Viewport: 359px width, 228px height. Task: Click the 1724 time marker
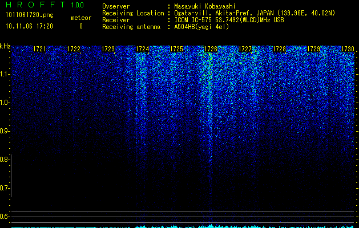coord(143,49)
